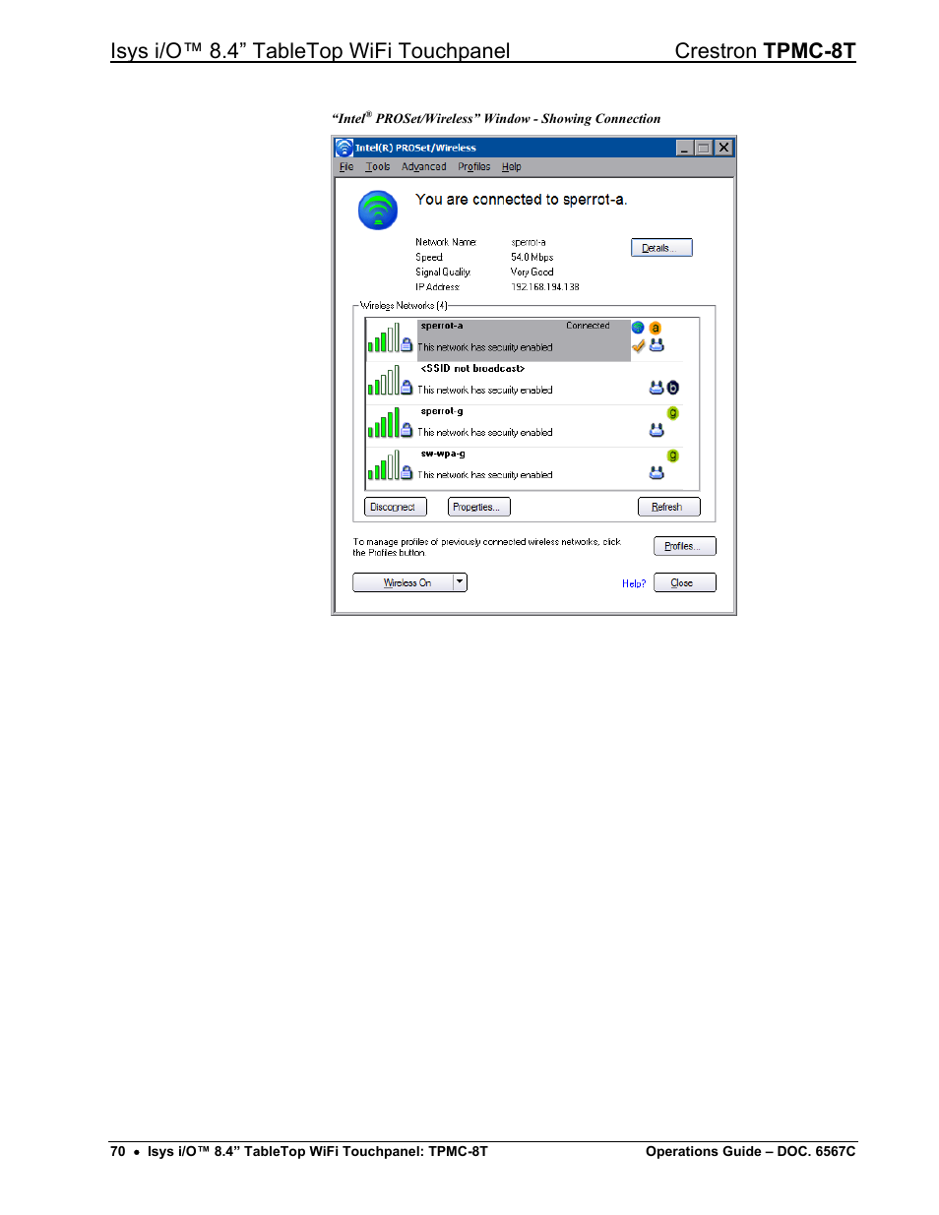This screenshot has height=1215, width=939.
Task: Open the File menu
Action: pos(346,167)
